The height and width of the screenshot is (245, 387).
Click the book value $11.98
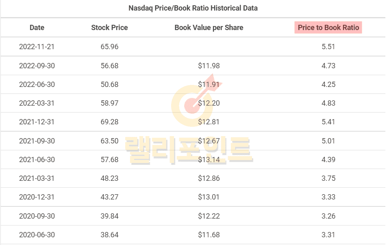209,66
